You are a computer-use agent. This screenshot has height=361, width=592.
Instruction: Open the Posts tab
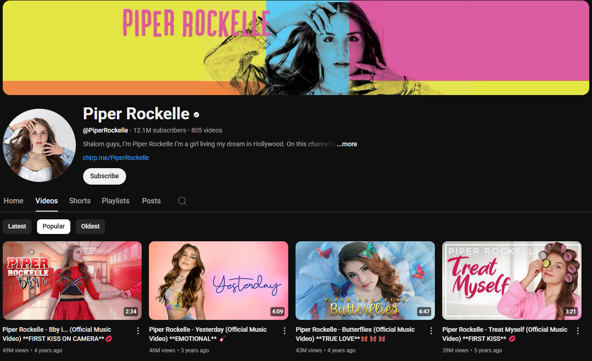[151, 201]
